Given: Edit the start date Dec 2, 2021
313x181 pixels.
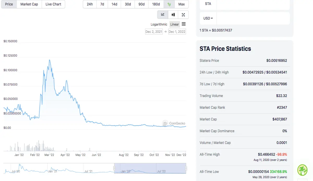Looking at the screenshot, I should click(x=154, y=32).
